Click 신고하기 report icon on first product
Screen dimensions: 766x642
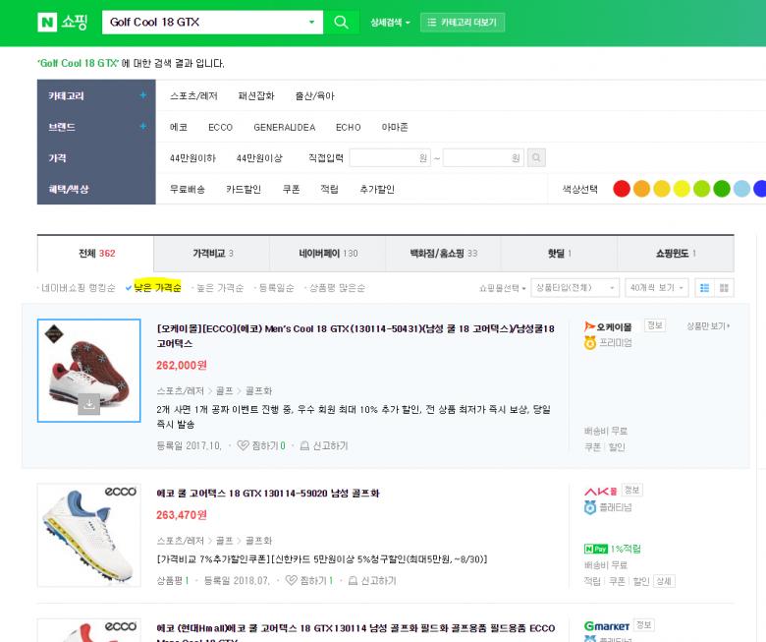[x=305, y=445]
